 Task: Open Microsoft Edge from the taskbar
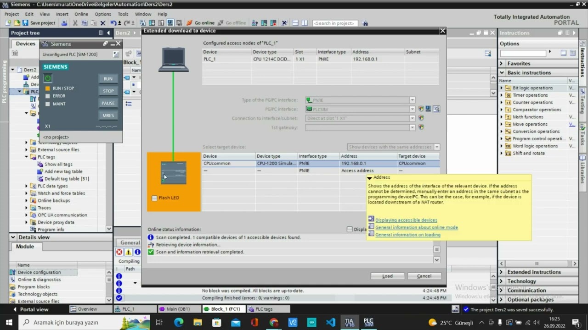click(179, 322)
